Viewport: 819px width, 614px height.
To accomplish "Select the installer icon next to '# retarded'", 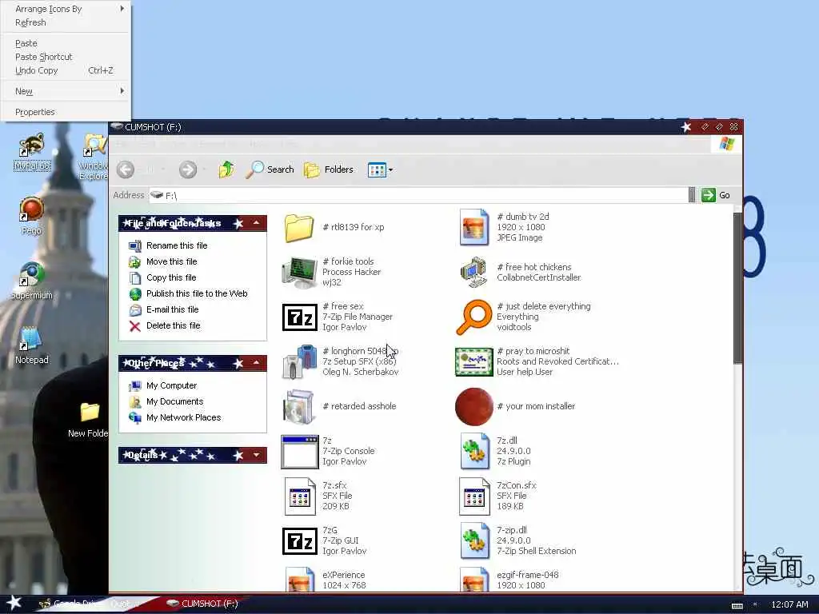I will click(299, 406).
